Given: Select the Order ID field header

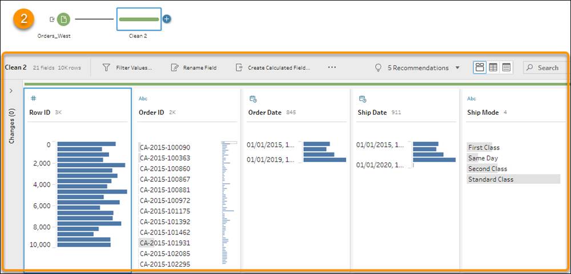Looking at the screenshot, I should tap(151, 112).
